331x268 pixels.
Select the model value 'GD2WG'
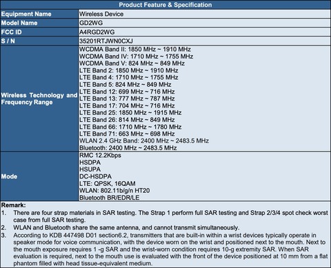[x=91, y=23]
